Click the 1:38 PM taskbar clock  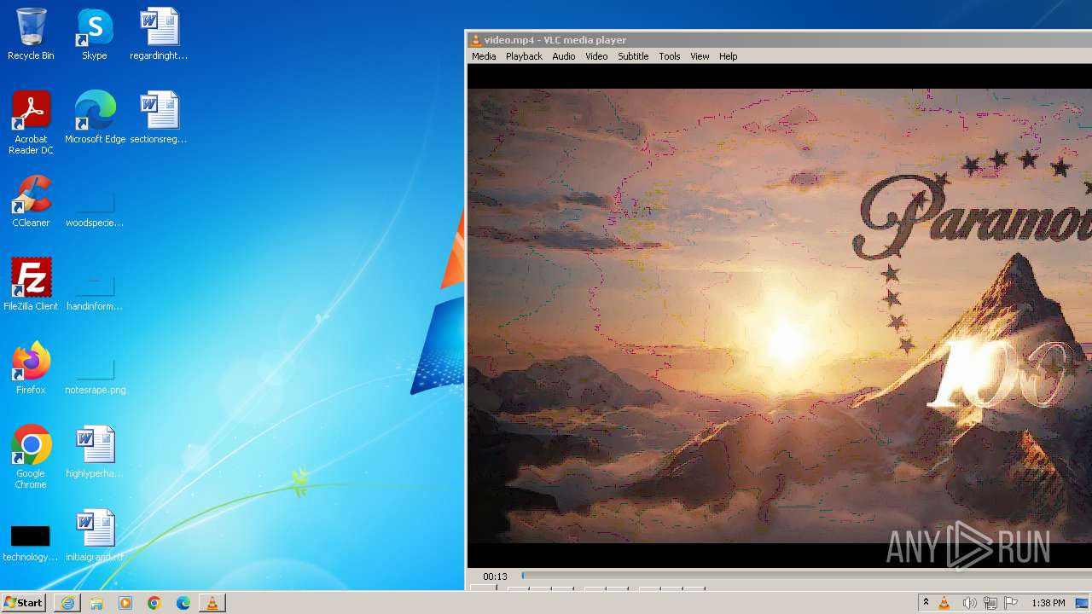pyautogui.click(x=1048, y=603)
